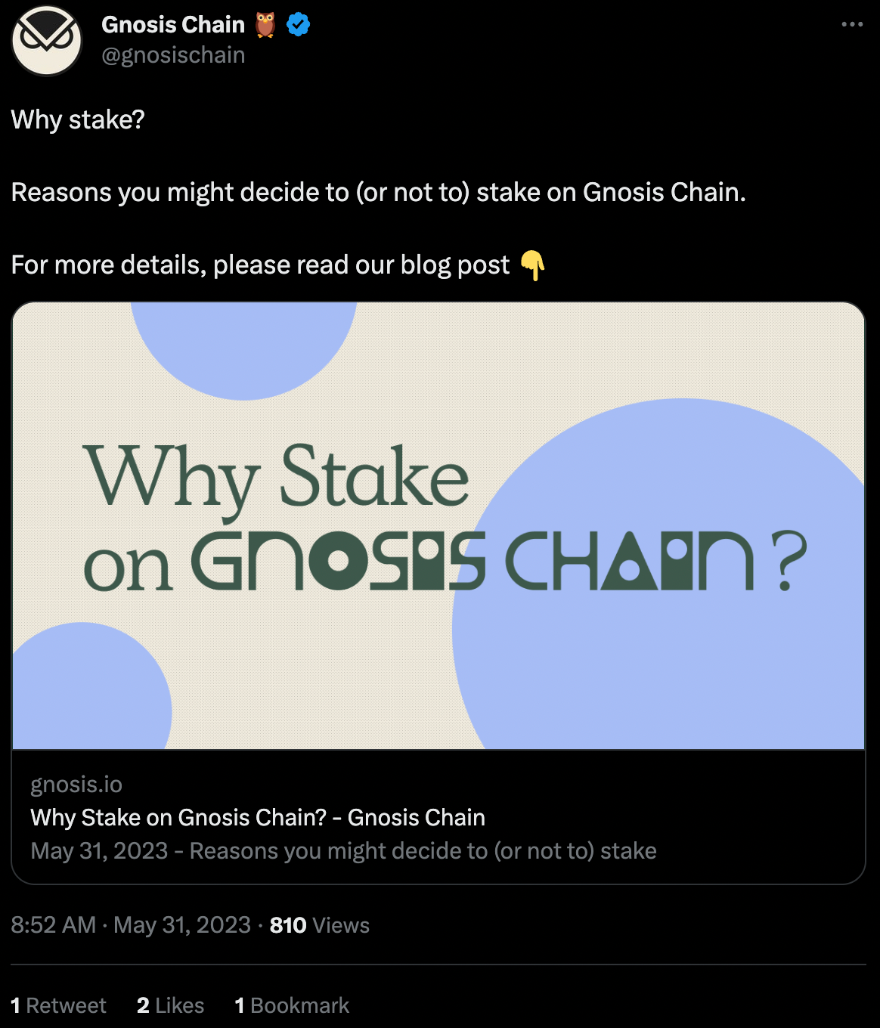Click the 'Why stake?' tweet text
This screenshot has height=1028, width=880.
[78, 119]
